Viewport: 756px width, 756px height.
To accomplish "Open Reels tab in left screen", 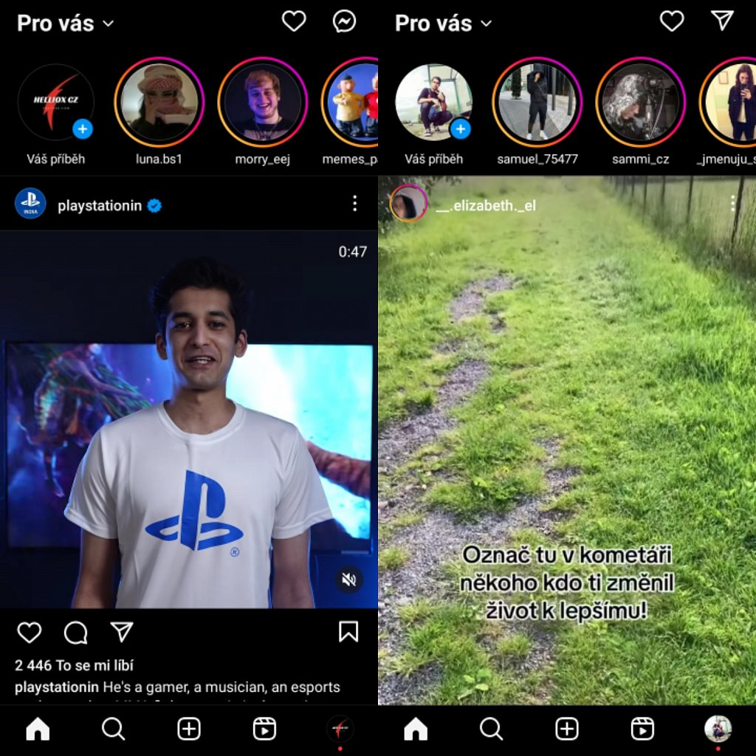I will 265,729.
